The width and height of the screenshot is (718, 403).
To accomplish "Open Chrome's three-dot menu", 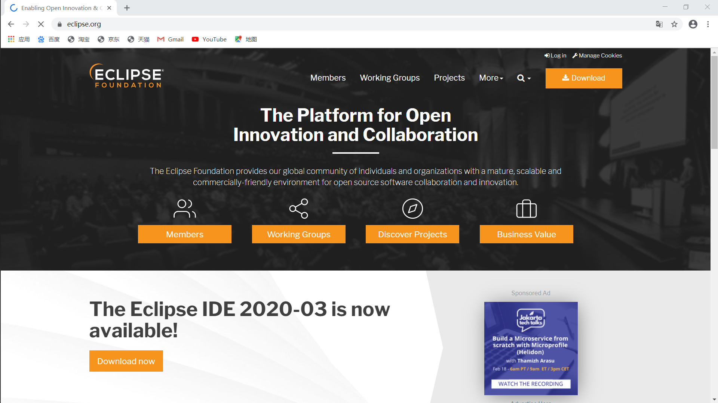I will (x=708, y=24).
